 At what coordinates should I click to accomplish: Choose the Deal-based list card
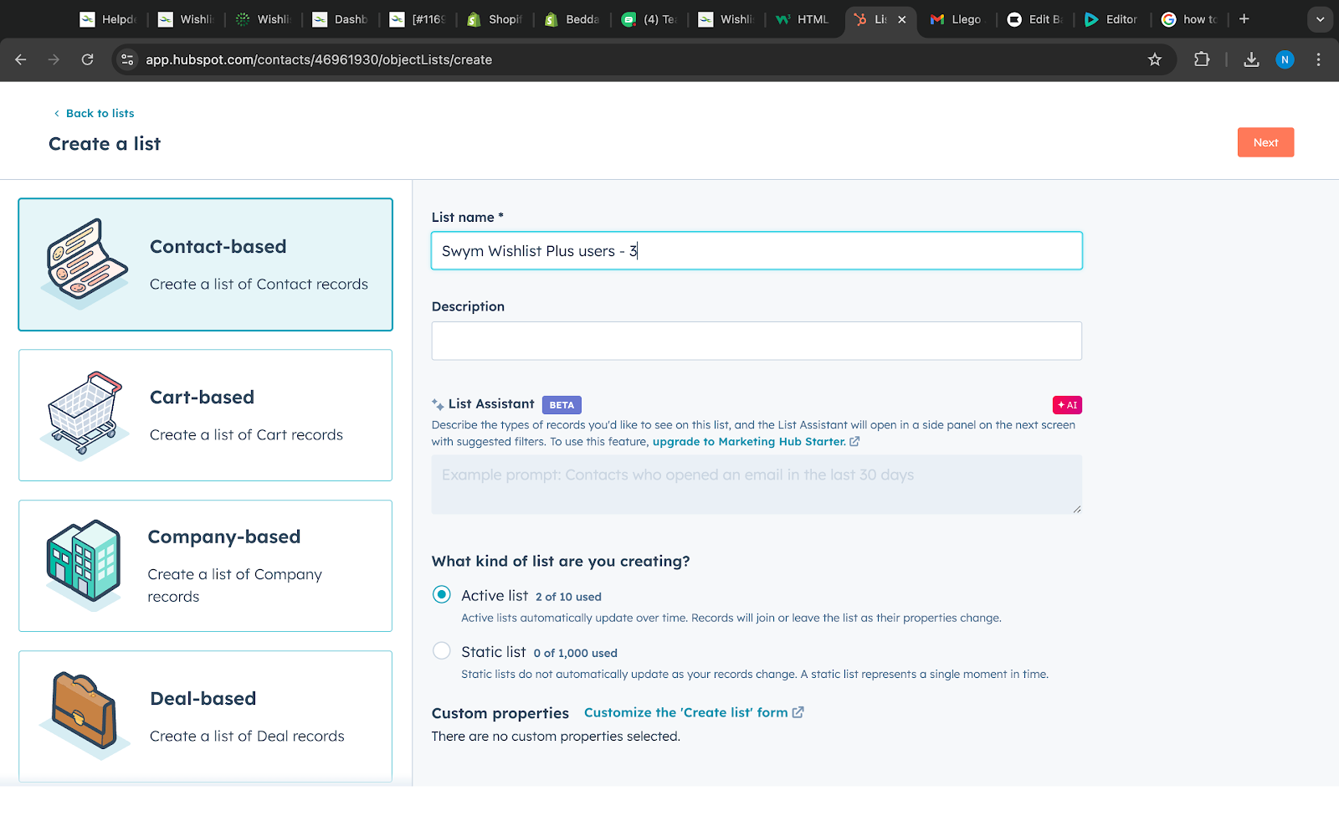tap(205, 716)
